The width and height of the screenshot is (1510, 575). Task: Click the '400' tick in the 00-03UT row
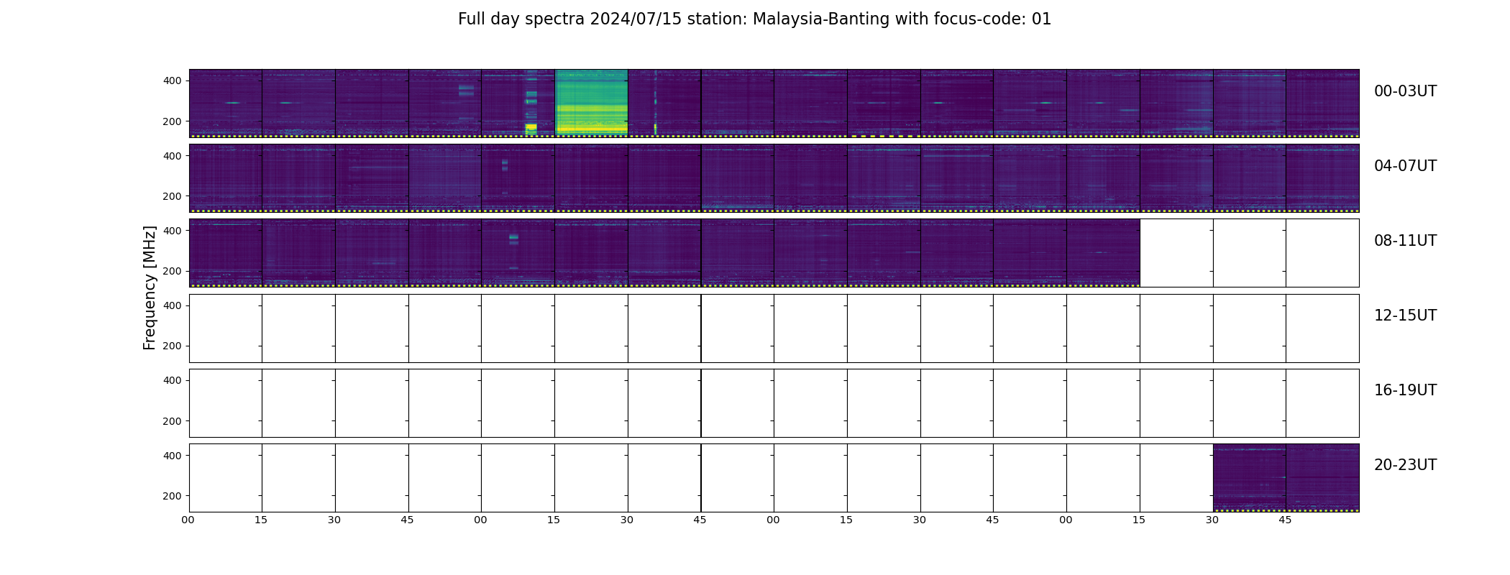pos(173,81)
